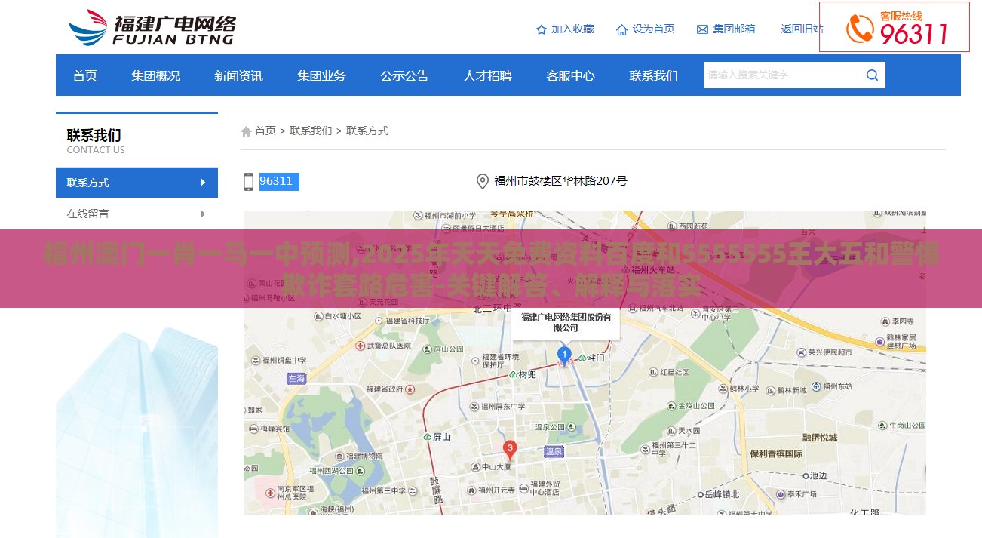Expand arrow next to 联系方式
The image size is (982, 538).
203,183
